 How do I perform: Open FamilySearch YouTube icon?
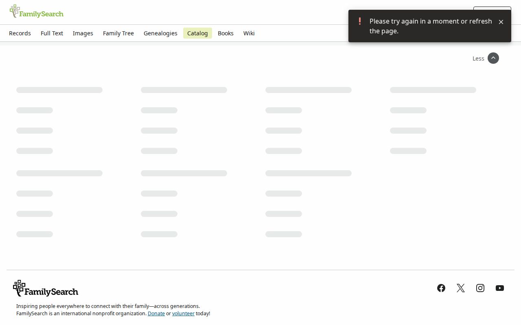coord(500,288)
